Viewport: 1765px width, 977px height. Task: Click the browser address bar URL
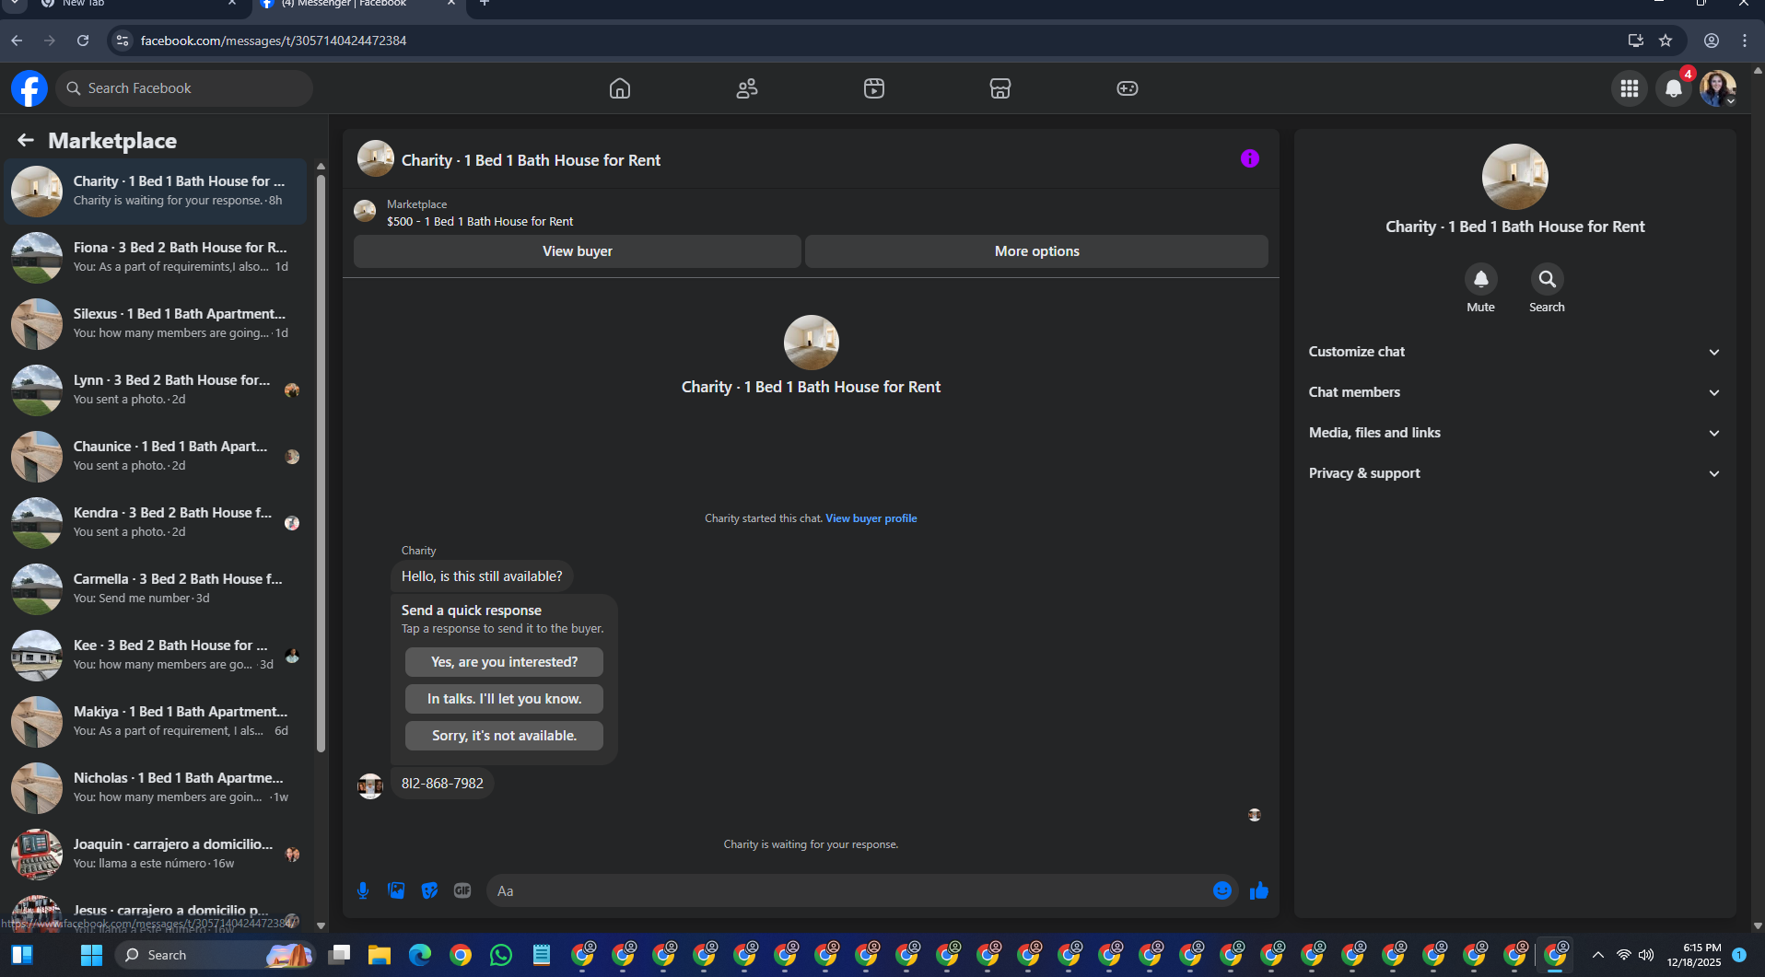[274, 41]
